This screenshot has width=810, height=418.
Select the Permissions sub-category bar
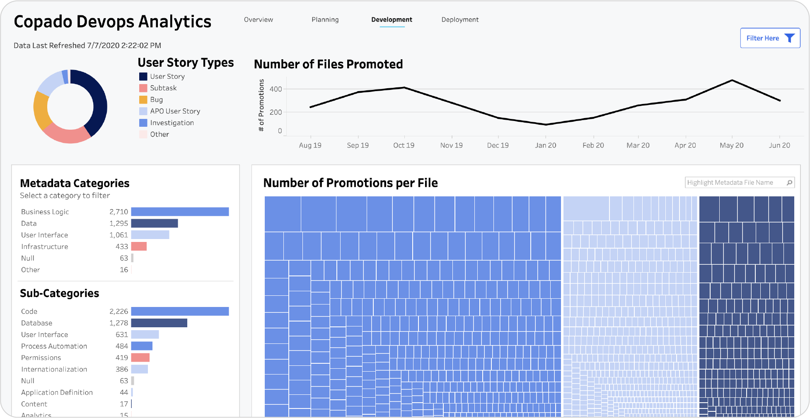point(140,358)
